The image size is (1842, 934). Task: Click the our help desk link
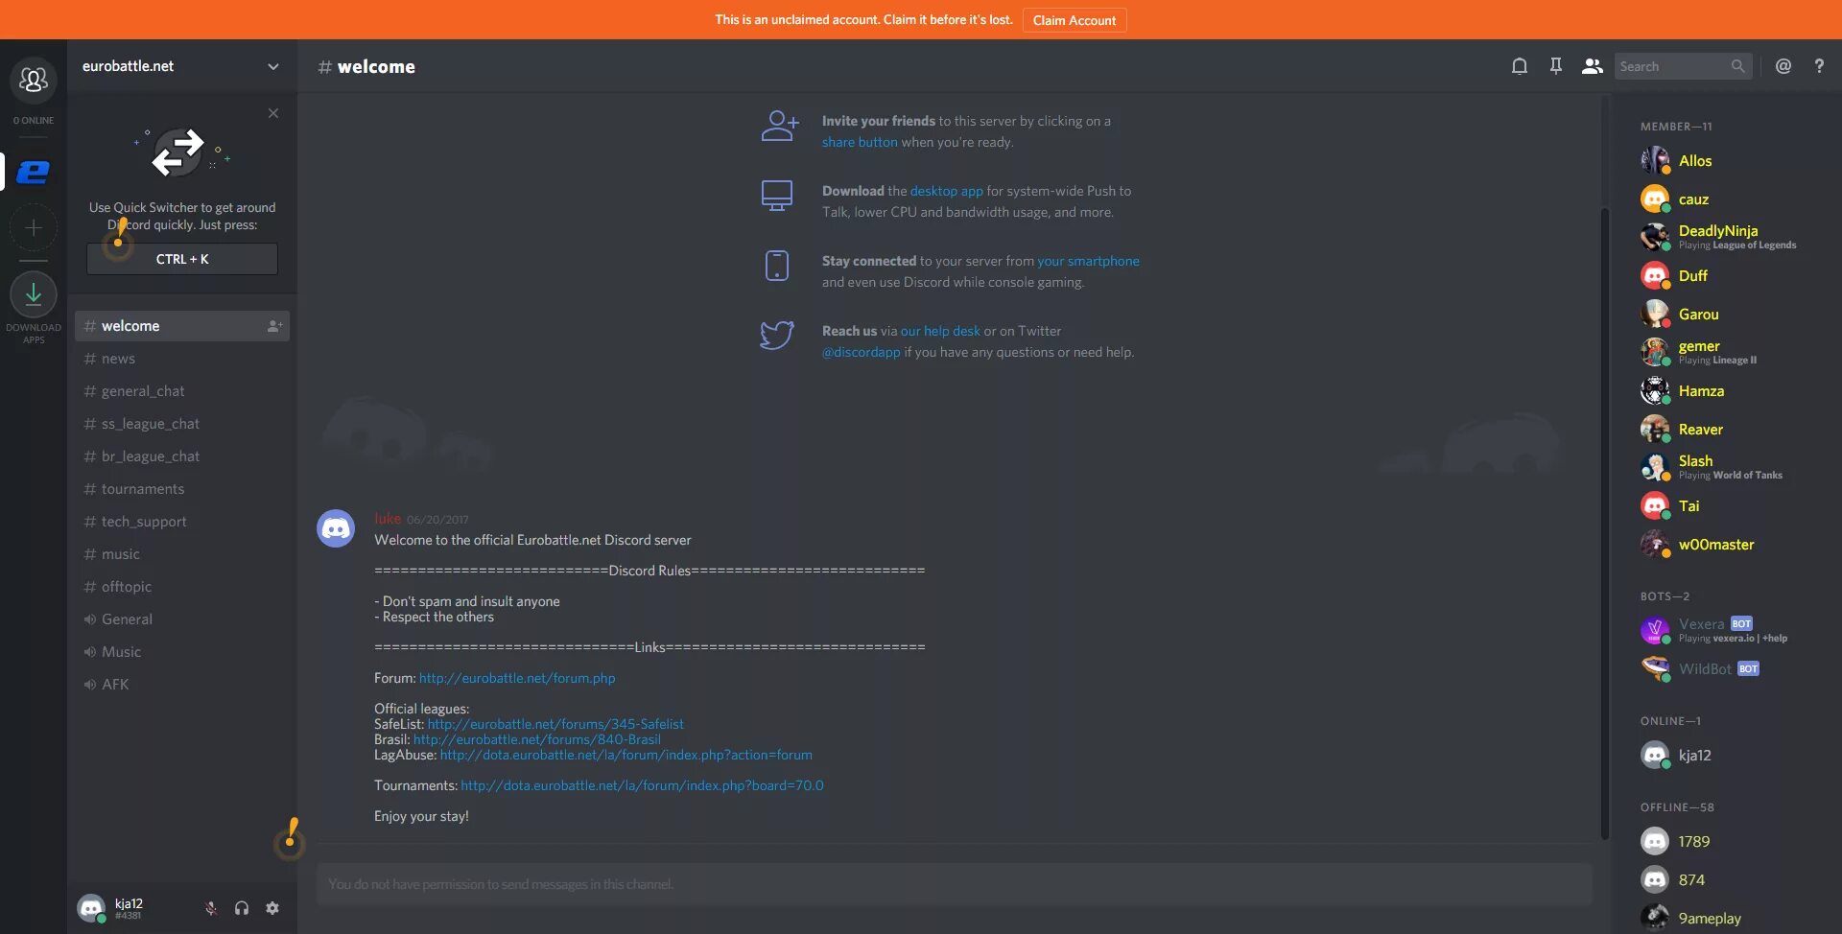(x=940, y=331)
